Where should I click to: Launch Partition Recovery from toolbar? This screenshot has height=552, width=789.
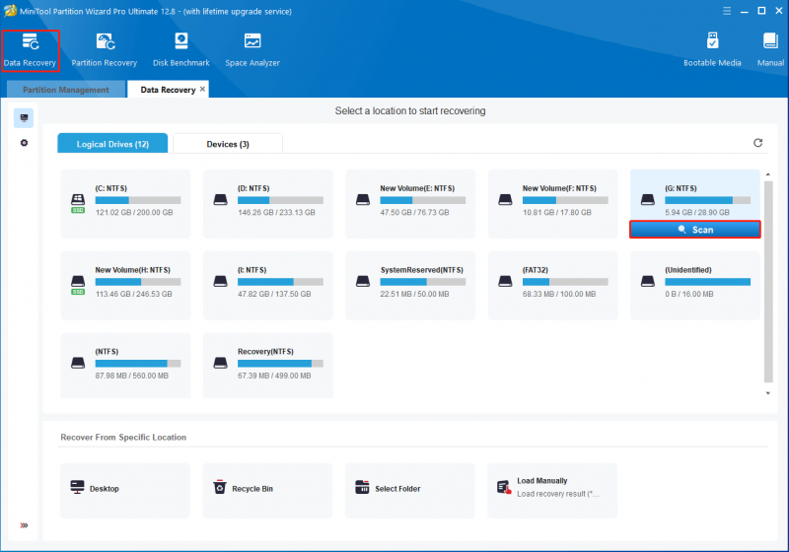[x=105, y=50]
